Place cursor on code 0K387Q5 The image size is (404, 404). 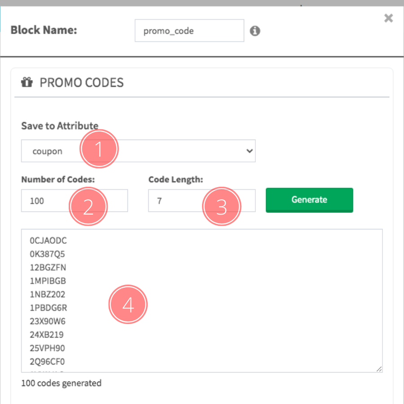(x=48, y=255)
